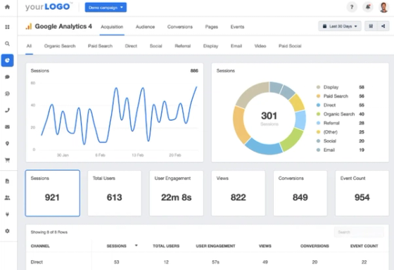Click the CHANNEL column header
The image size is (394, 270).
click(x=40, y=246)
